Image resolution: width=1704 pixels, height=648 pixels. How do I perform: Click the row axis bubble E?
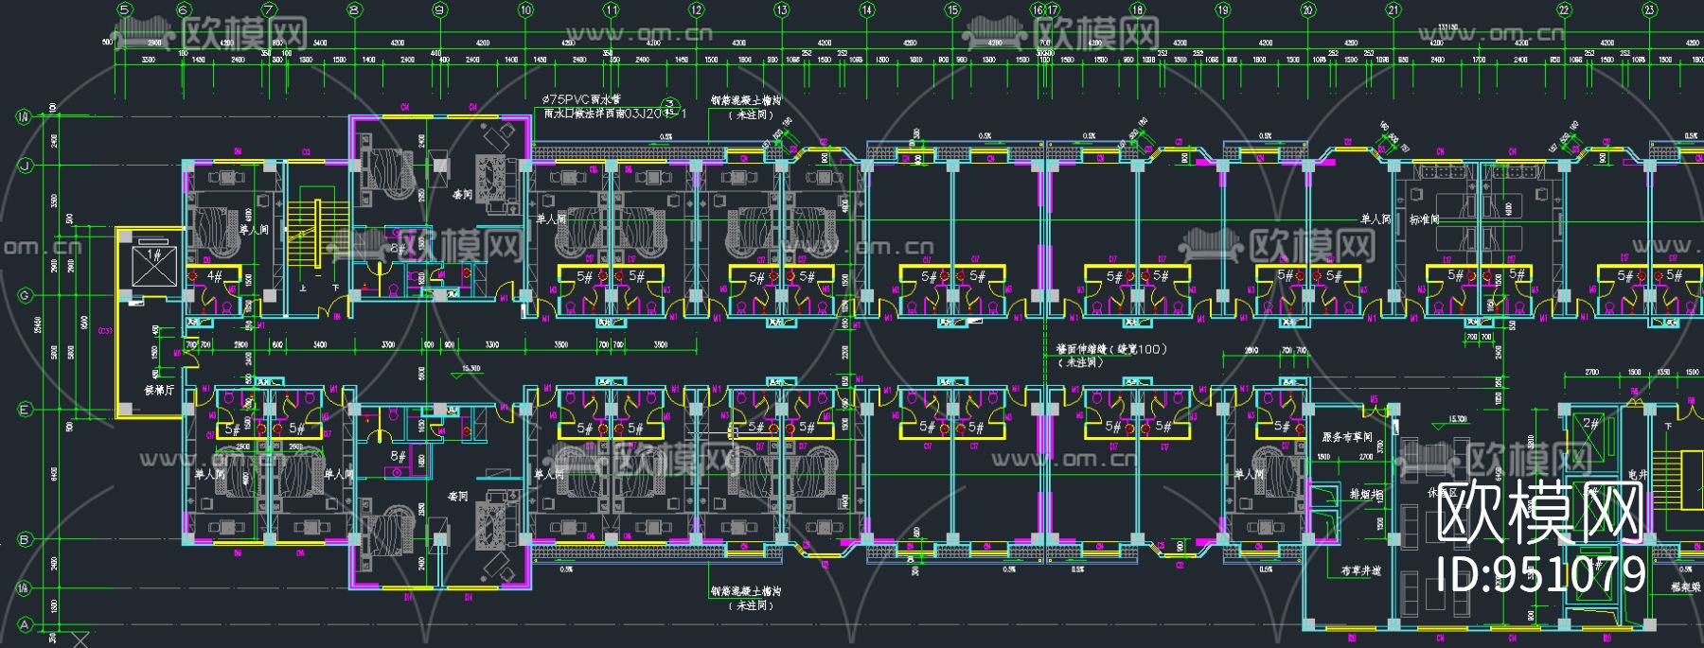pyautogui.click(x=25, y=409)
